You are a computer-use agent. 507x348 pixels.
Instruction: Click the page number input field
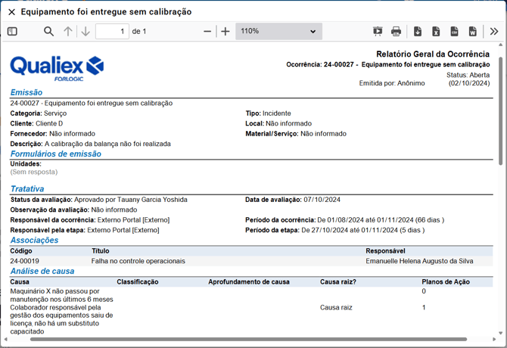[x=112, y=32]
